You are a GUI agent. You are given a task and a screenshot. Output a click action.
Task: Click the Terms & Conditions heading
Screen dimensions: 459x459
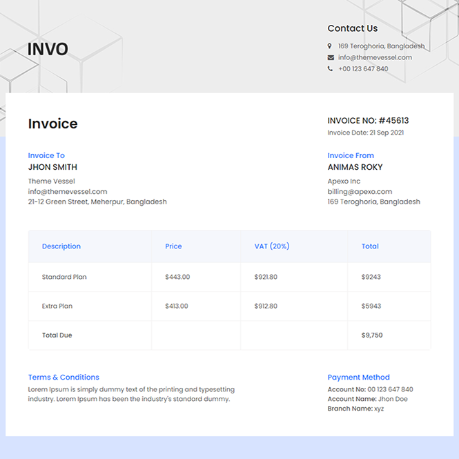[64, 378]
